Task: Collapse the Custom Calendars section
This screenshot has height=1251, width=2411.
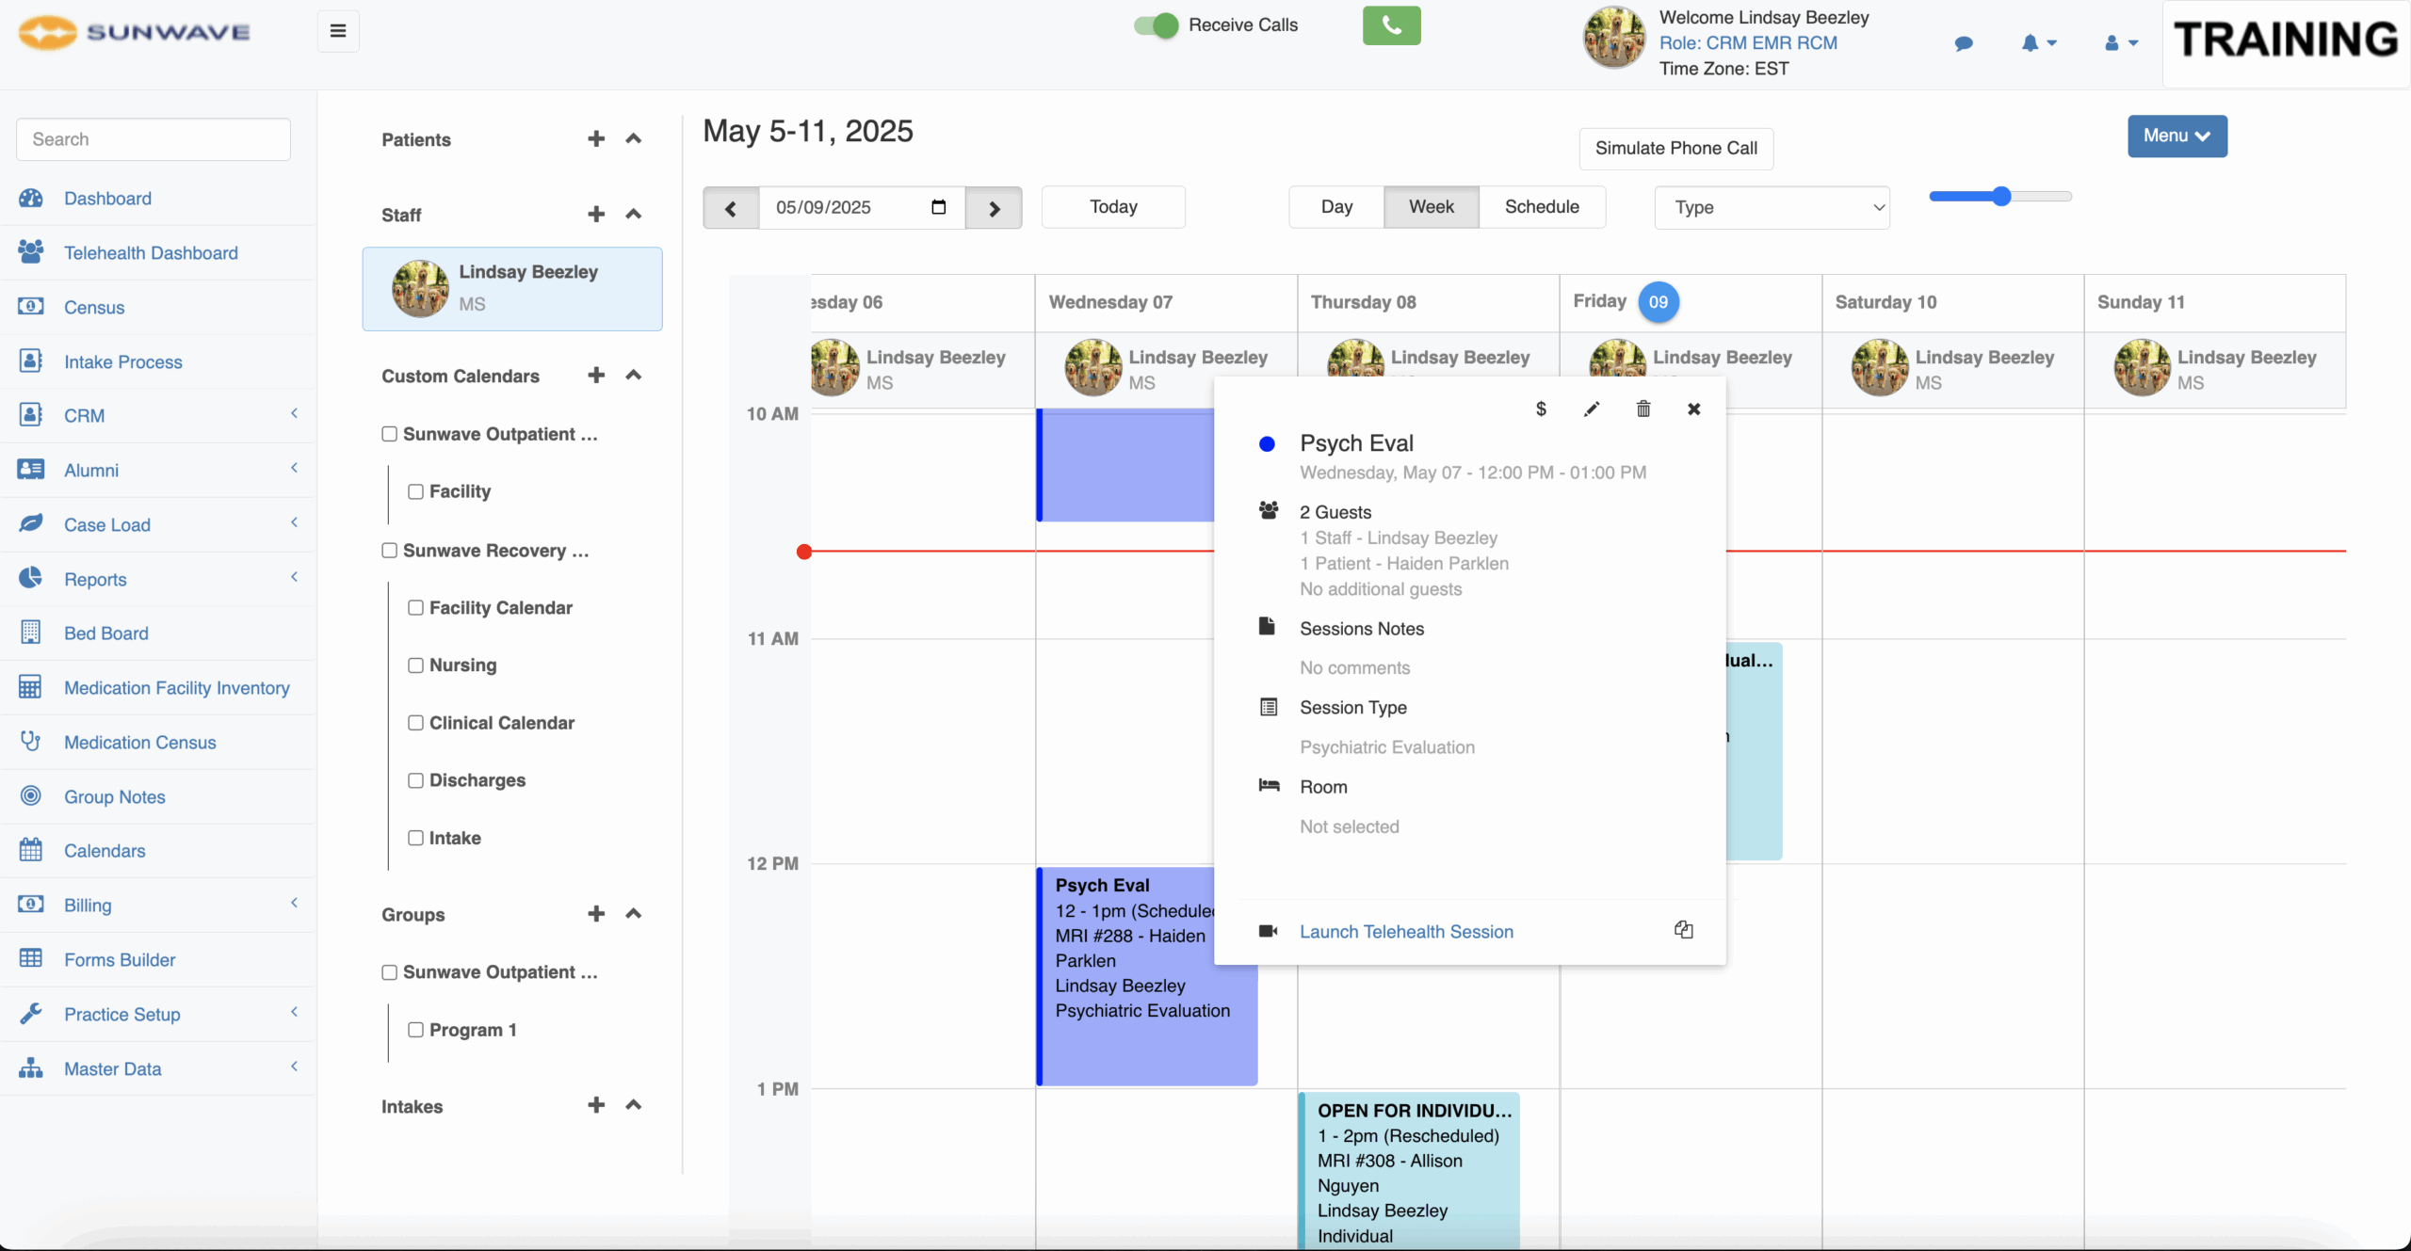Action: click(634, 376)
